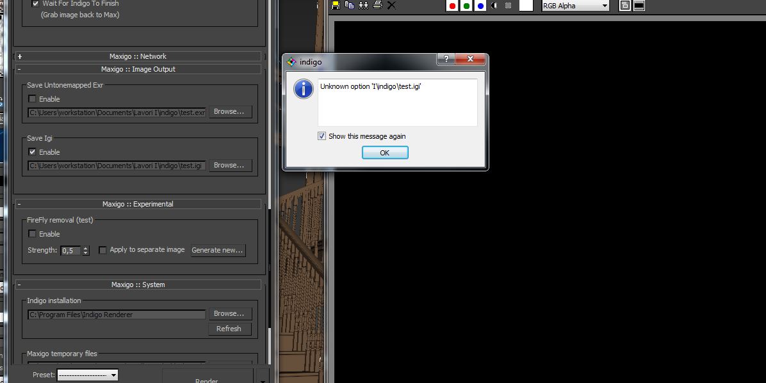Enable the blue channel button

[x=480, y=6]
